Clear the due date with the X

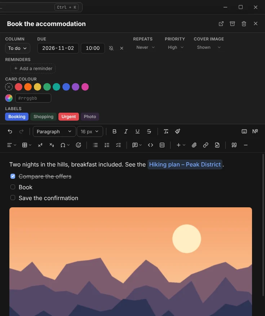click(122, 48)
